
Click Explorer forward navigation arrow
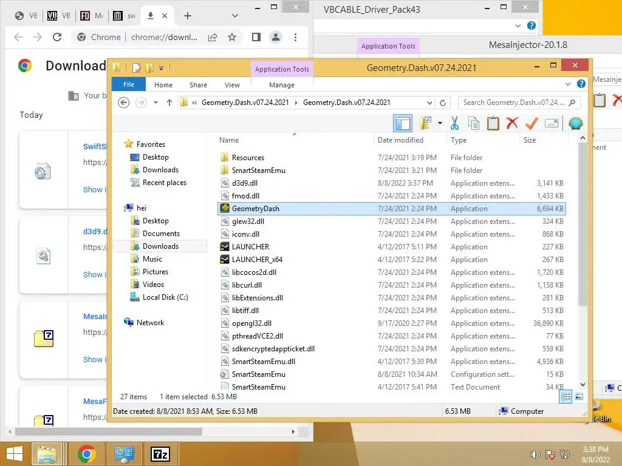click(141, 103)
